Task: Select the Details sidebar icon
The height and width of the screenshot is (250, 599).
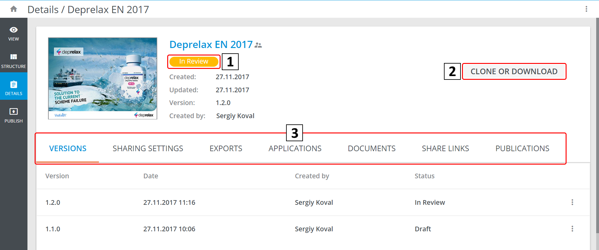Action: [13, 88]
